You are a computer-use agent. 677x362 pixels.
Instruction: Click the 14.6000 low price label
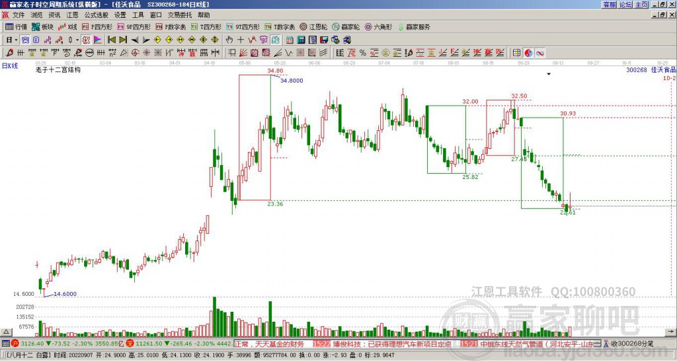[x=65, y=294]
